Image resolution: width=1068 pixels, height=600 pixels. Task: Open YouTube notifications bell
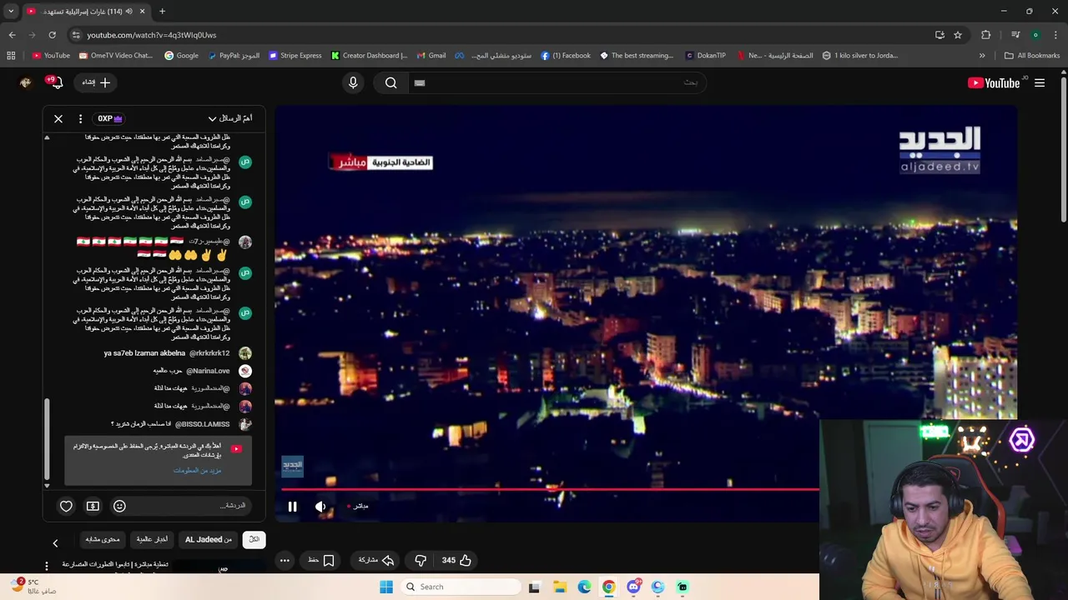[x=57, y=82]
